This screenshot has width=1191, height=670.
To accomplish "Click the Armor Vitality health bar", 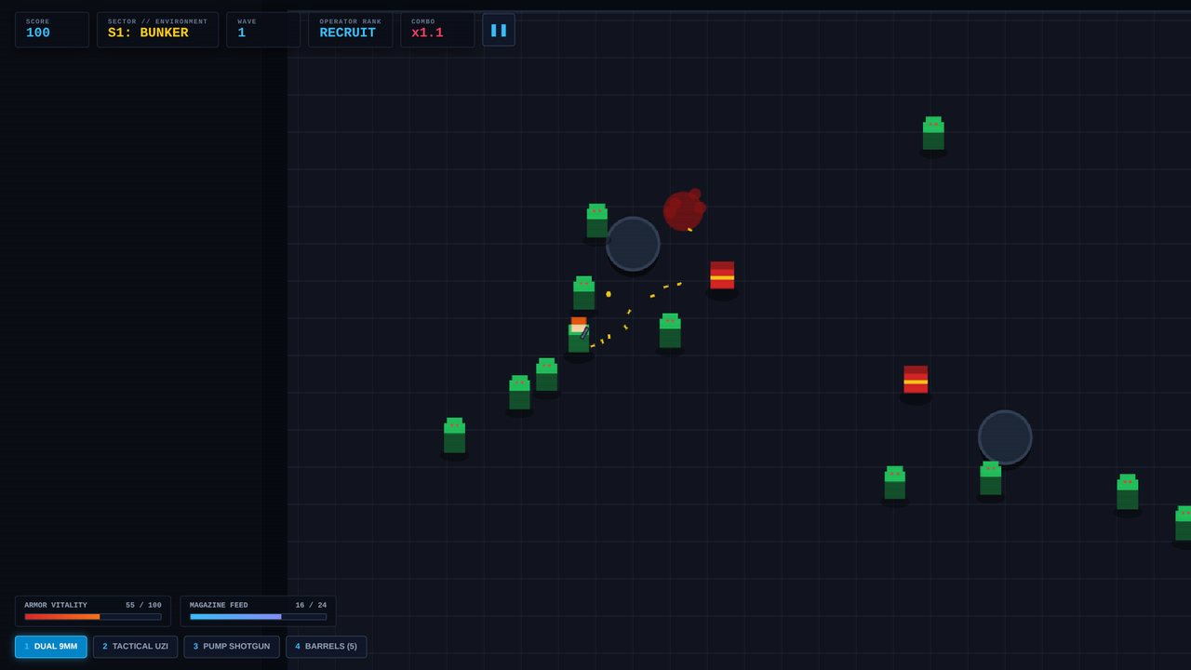I will (93, 616).
